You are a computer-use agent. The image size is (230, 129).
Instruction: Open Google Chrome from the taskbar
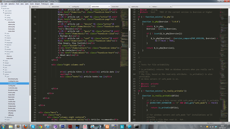coord(40,126)
